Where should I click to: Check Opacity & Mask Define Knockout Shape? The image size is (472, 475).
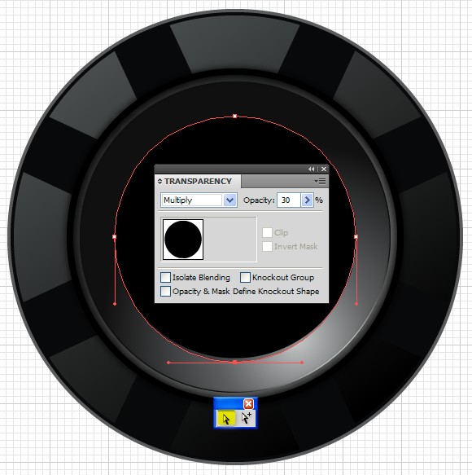pos(165,291)
